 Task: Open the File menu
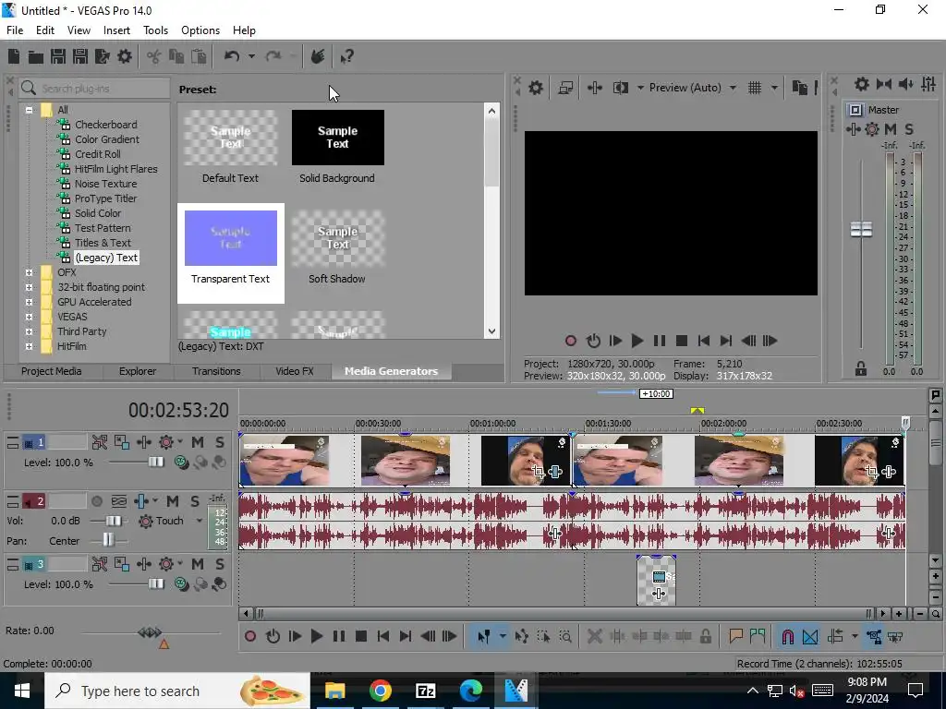coord(15,30)
